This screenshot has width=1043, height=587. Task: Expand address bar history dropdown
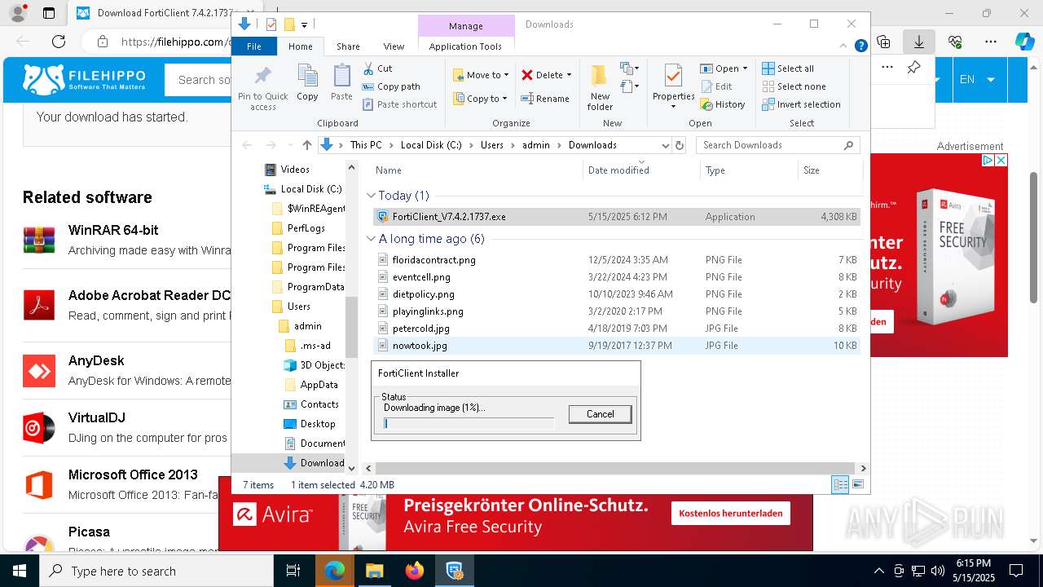tap(665, 145)
